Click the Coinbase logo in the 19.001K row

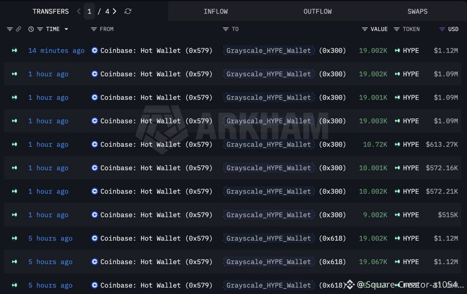click(x=94, y=98)
